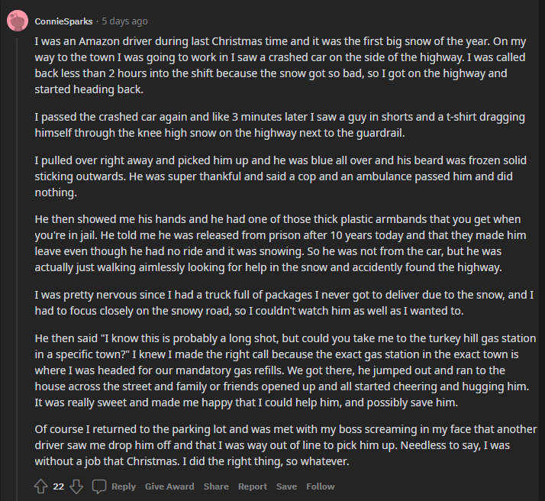This screenshot has width=545, height=501.
Task: Click the paragraph beginning "I was an Amazon driver"
Action: [x=280, y=66]
